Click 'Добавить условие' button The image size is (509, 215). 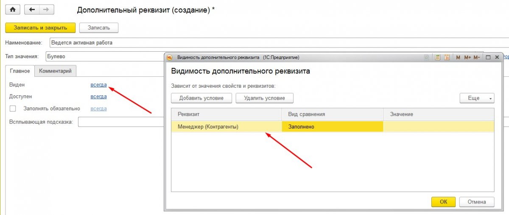(201, 98)
